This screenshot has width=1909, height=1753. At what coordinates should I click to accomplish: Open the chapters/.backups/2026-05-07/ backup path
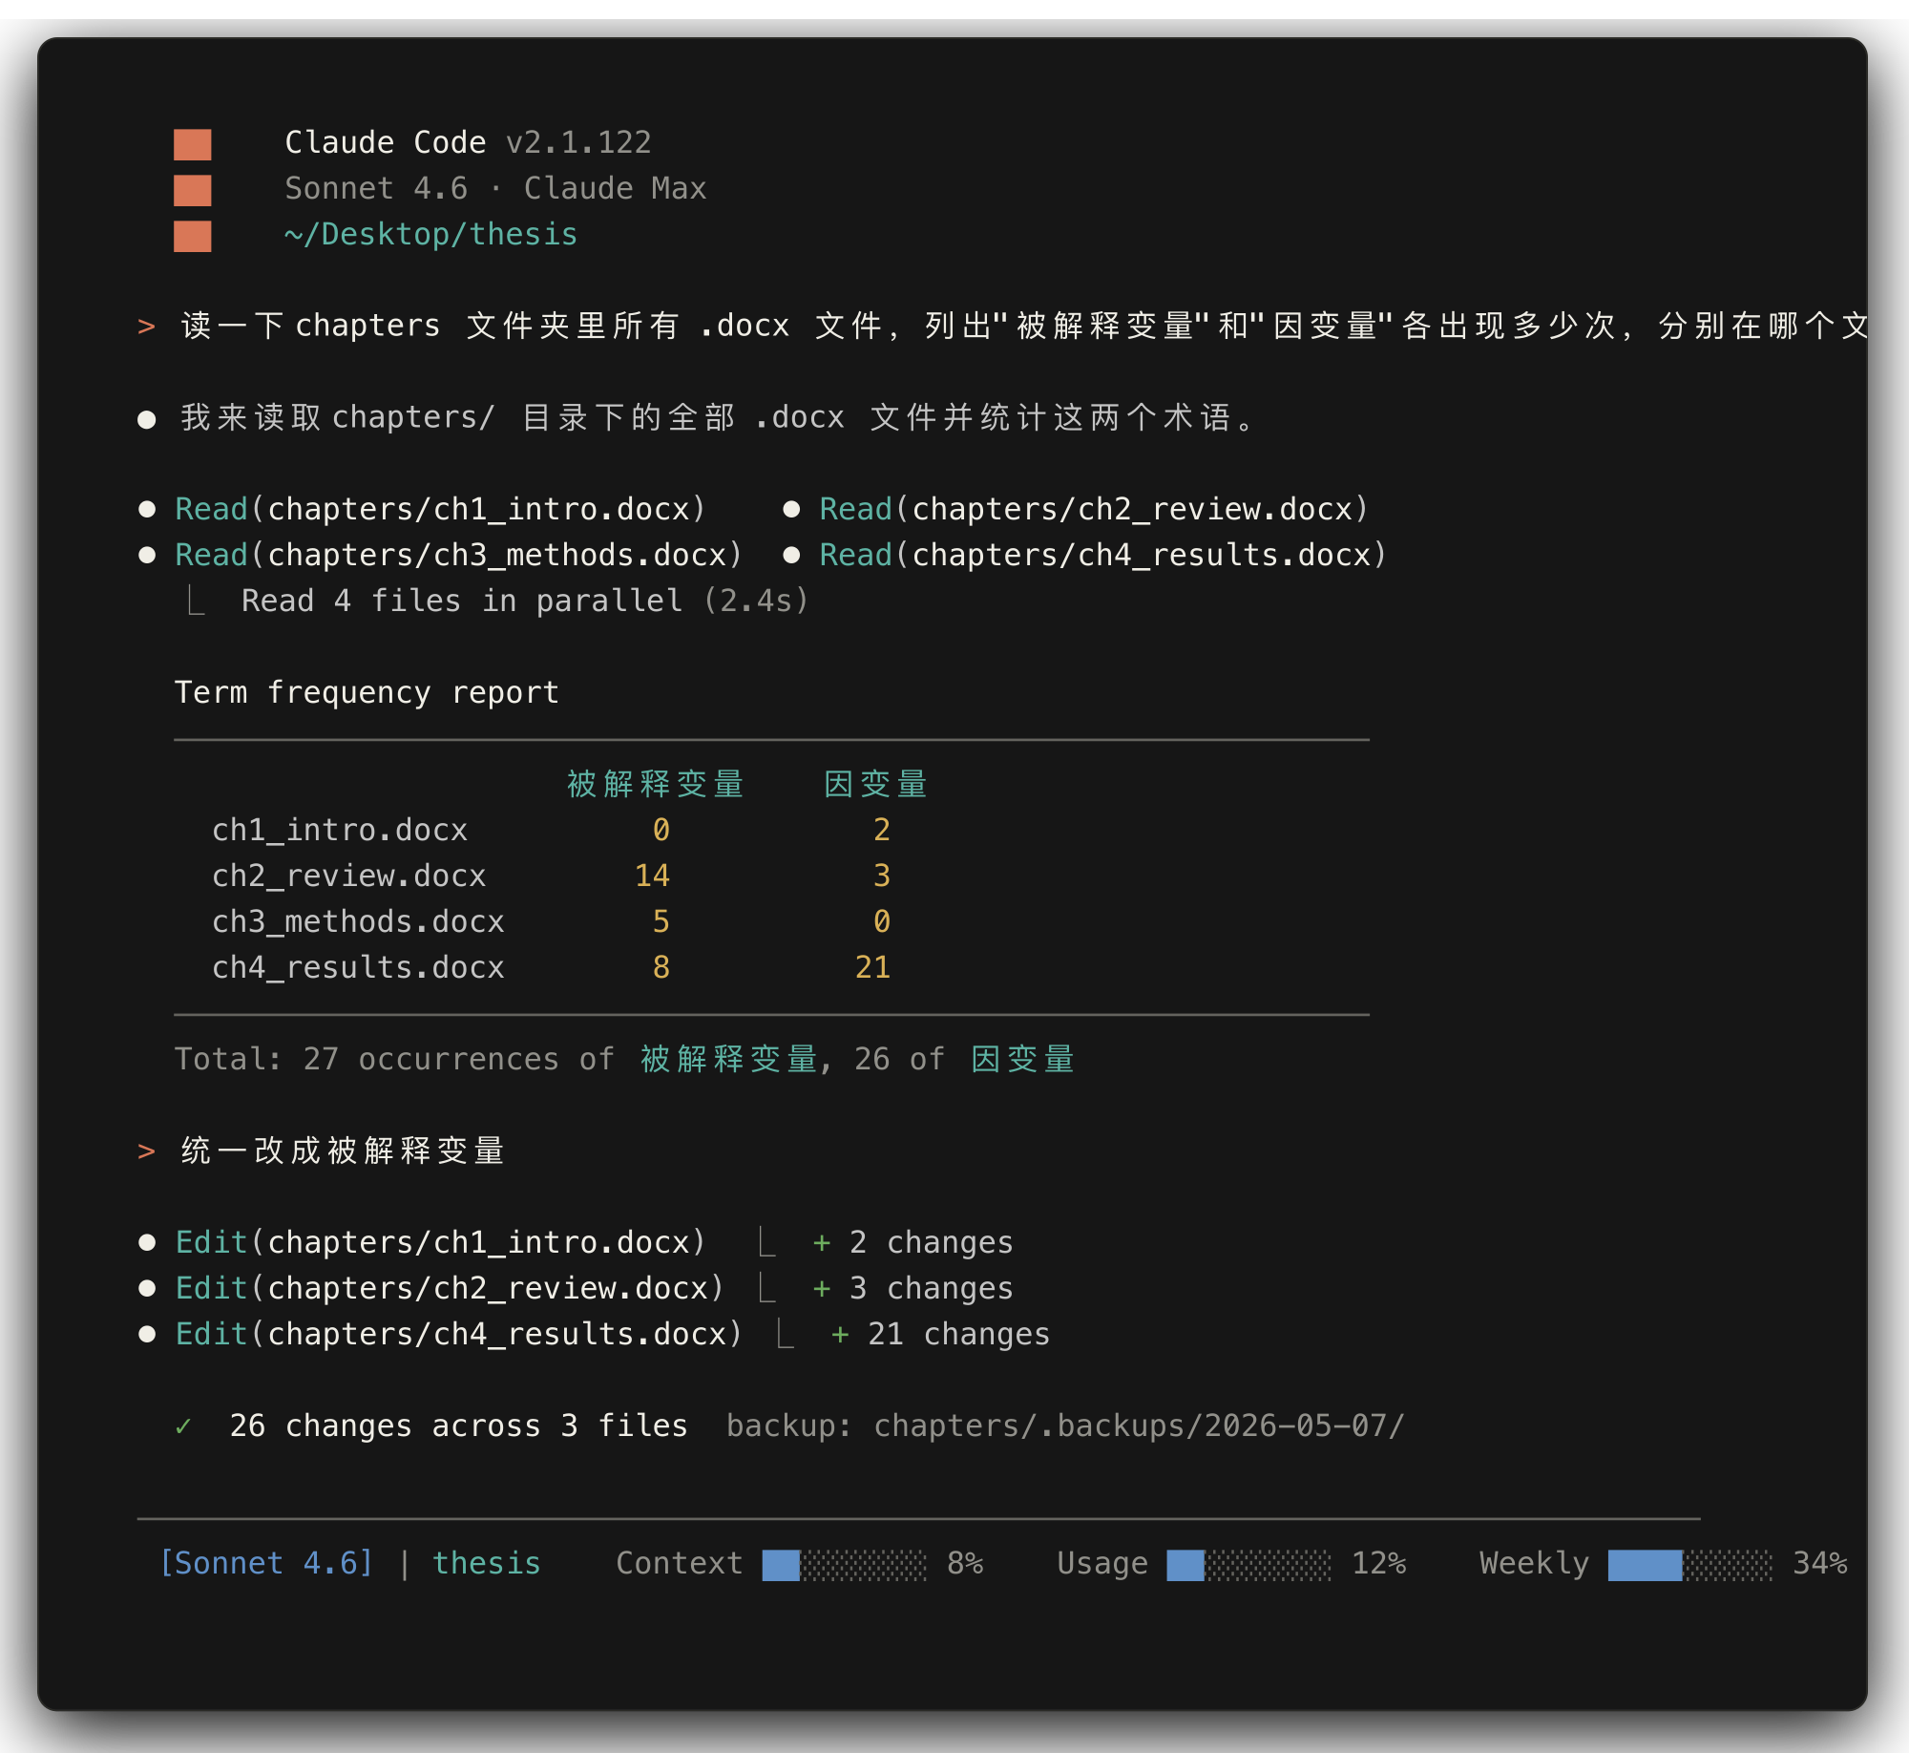coord(1140,1426)
